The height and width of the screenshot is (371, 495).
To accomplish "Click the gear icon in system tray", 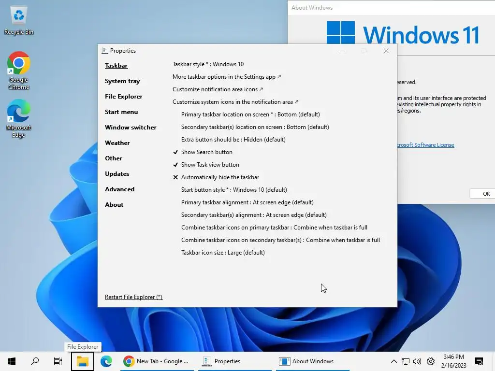I will 431,361.
